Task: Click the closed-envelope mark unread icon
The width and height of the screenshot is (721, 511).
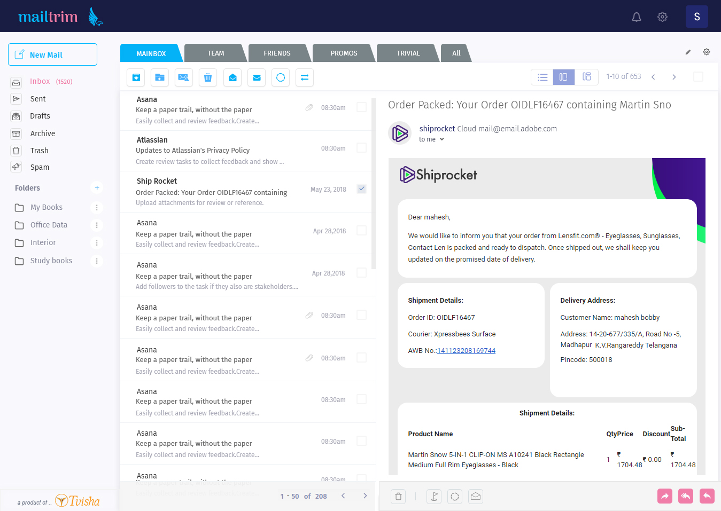Action: click(x=257, y=77)
